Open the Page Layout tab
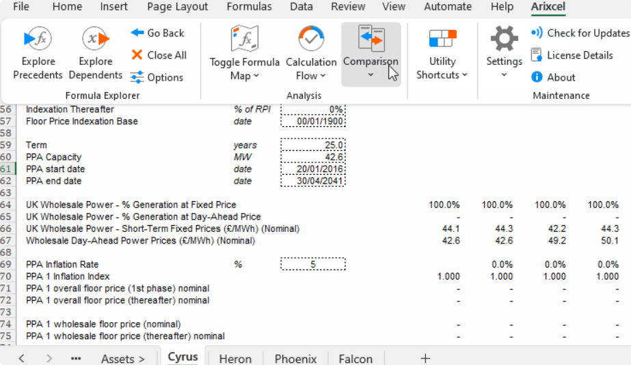 click(177, 7)
